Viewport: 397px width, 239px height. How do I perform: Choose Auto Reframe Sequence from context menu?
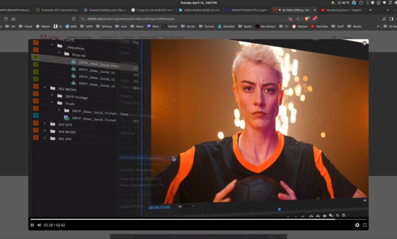coord(143,158)
